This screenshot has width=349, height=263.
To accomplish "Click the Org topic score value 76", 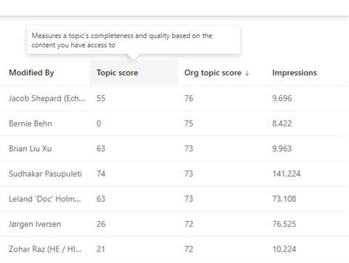I will 189,98.
